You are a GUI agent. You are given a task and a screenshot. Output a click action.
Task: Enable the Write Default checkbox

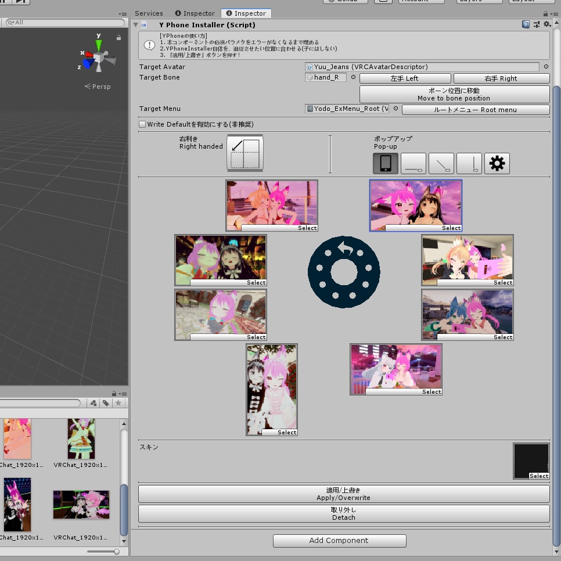pos(142,124)
